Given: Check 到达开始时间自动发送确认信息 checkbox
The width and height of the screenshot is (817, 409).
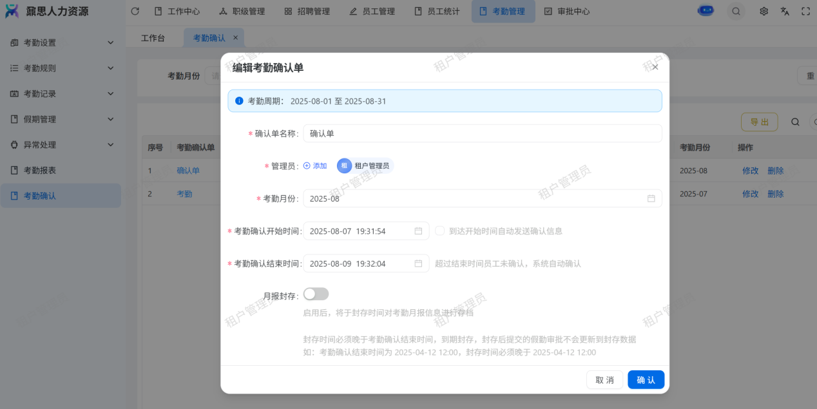Looking at the screenshot, I should [440, 231].
